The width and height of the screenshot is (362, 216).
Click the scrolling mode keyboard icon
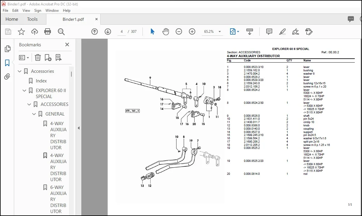click(249, 32)
